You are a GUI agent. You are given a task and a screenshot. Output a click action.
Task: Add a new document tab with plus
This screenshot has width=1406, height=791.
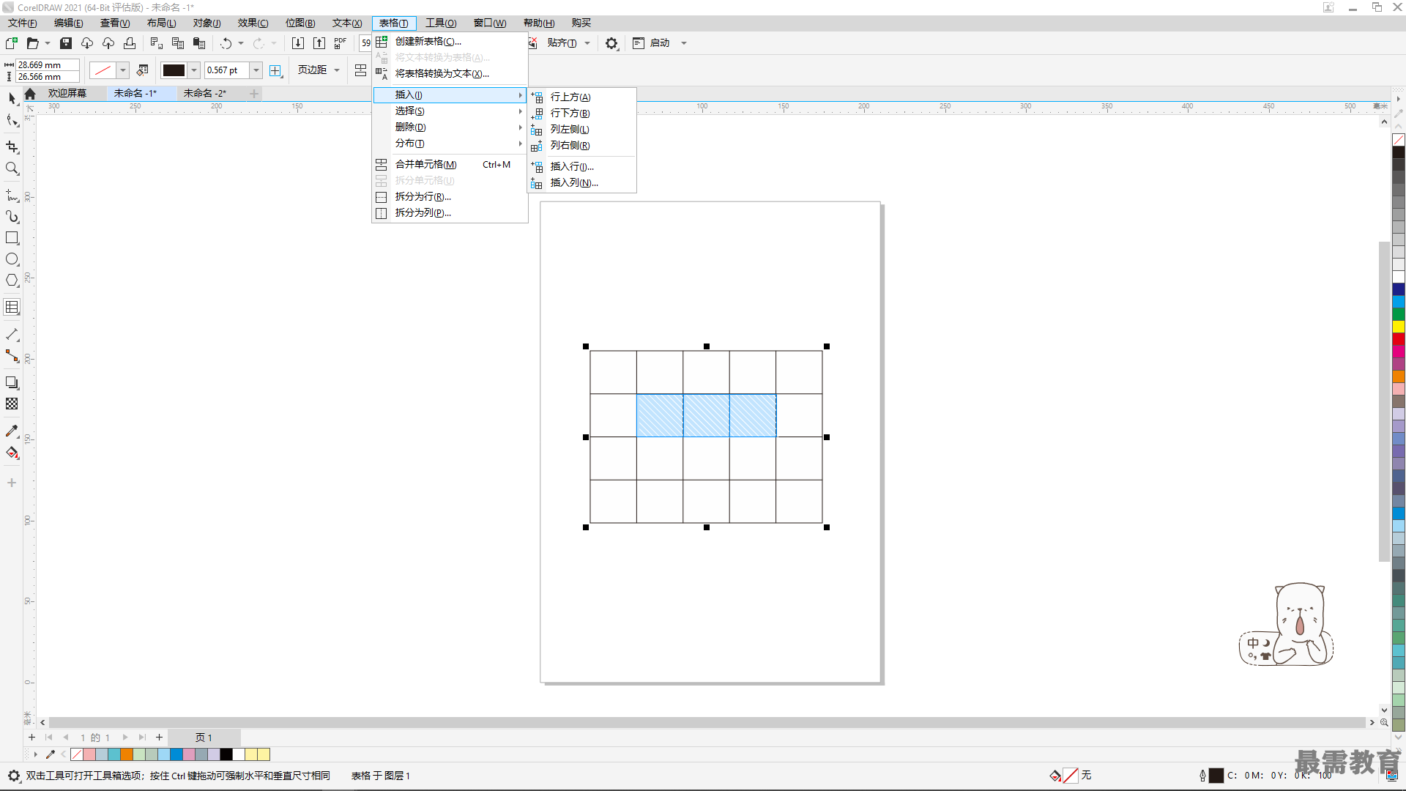point(254,94)
